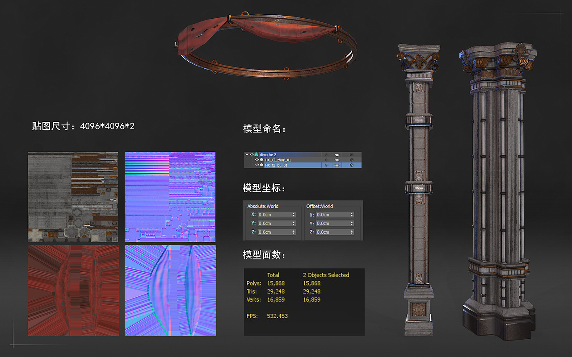Screen dimensions: 572x357
Task: Click the Offset:World Y spinner arrows
Action: pyautogui.click(x=352, y=223)
